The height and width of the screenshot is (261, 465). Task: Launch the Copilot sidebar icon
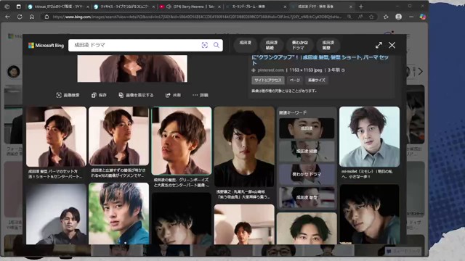(423, 17)
